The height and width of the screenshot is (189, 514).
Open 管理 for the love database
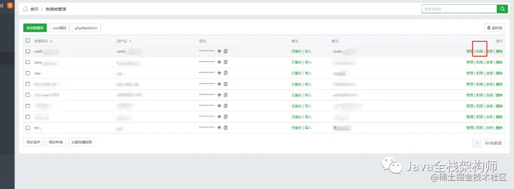click(469, 62)
